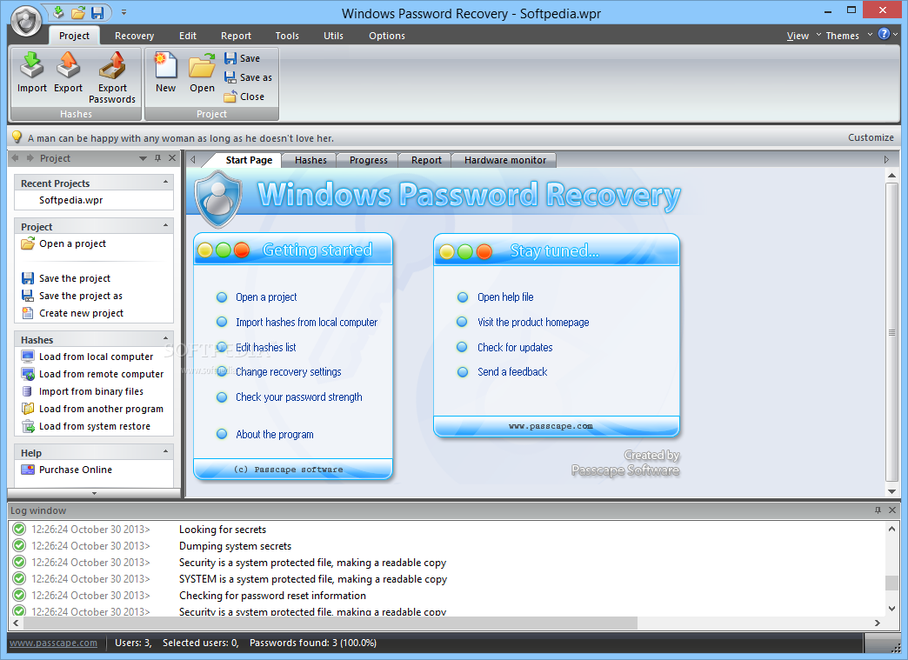Collapse the Project section in side panel
Image resolution: width=908 pixels, height=660 pixels.
click(165, 226)
